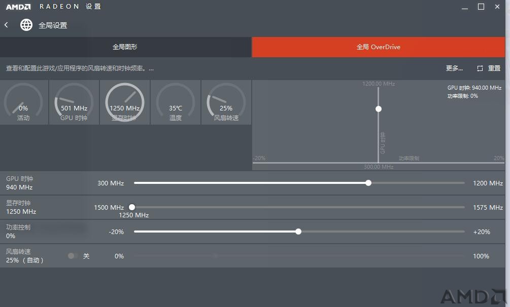Click the '100%' fan speed maximum value

click(481, 256)
